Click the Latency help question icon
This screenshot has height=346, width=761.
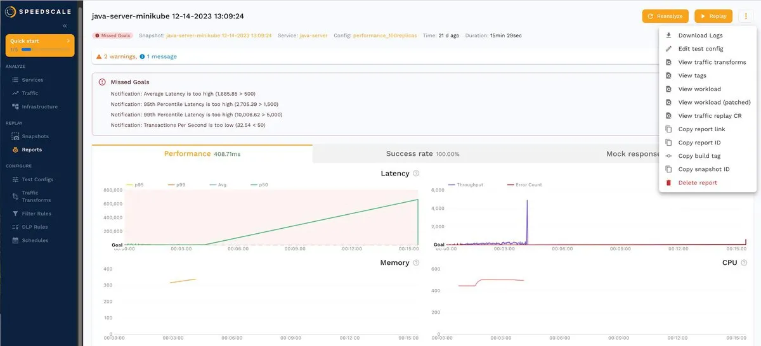coord(416,174)
